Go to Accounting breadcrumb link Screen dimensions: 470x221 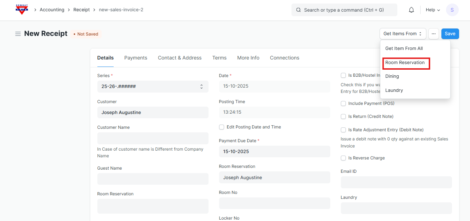tap(52, 10)
